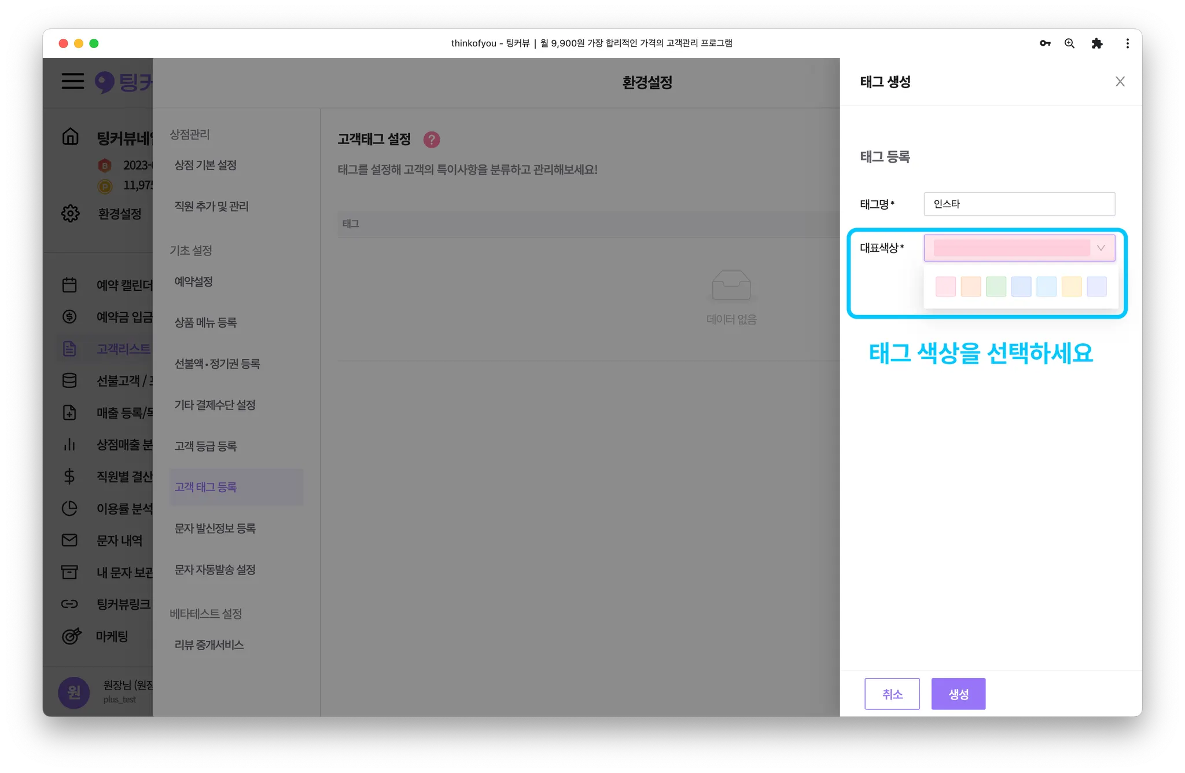The image size is (1185, 773).
Task: Click the 예약 캘린더 calendar icon
Action: (x=69, y=285)
